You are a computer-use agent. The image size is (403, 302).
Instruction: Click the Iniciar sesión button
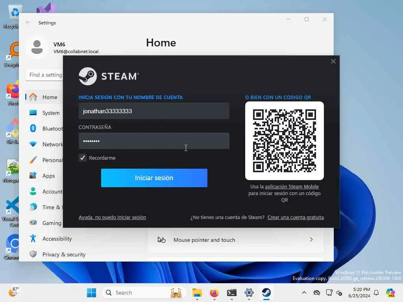[154, 178]
